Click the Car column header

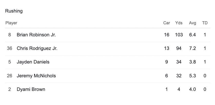(x=167, y=23)
